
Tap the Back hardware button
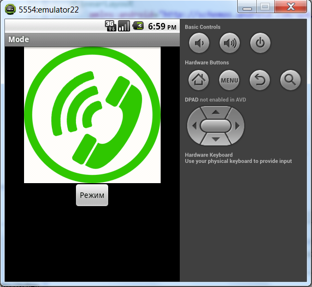pyautogui.click(x=260, y=80)
